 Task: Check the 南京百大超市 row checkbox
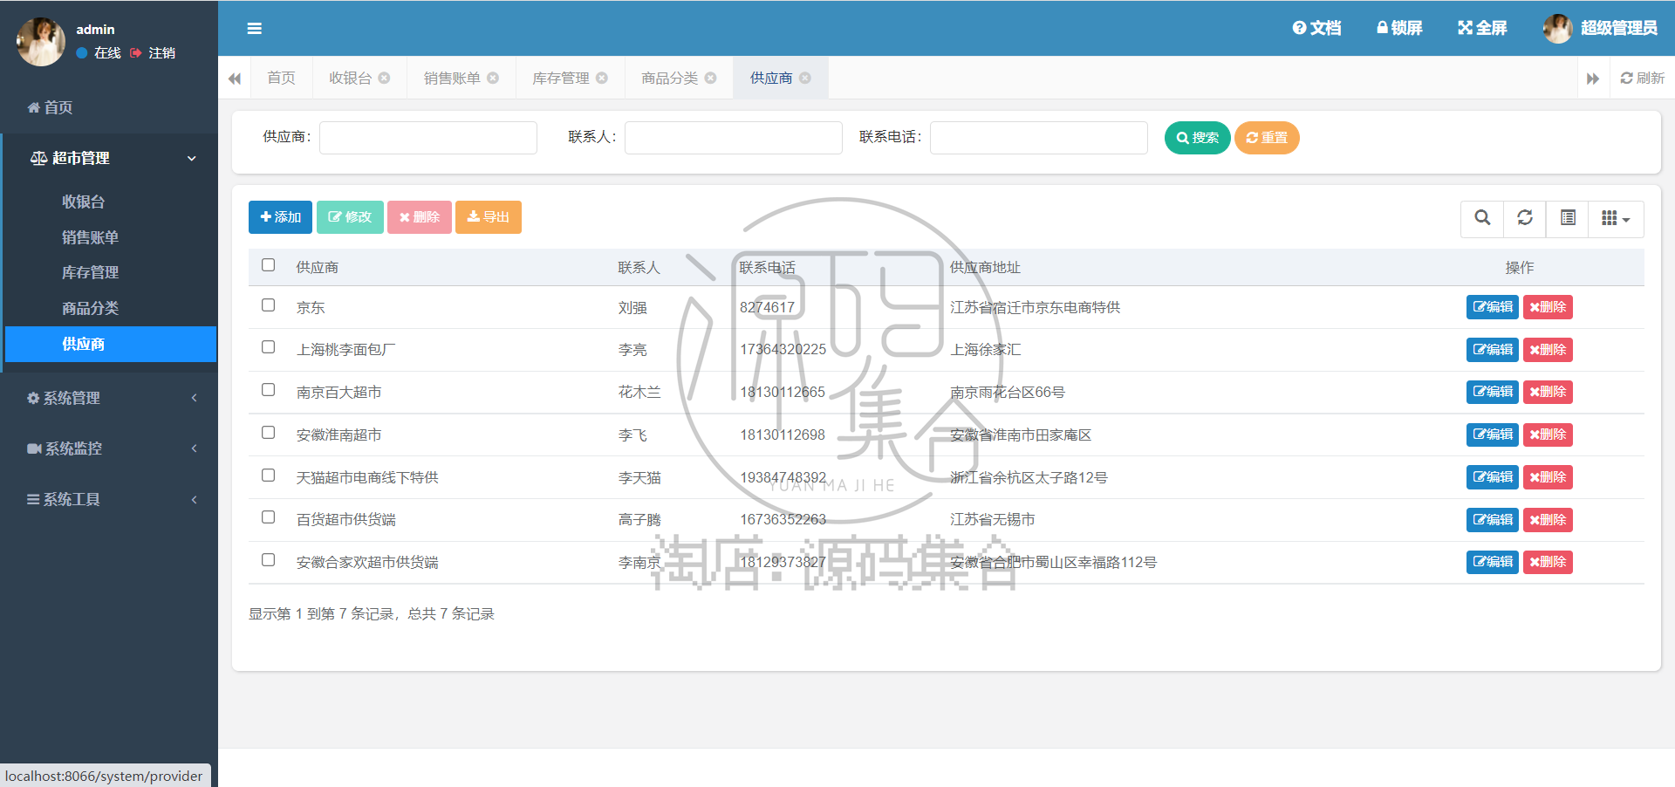tap(269, 390)
